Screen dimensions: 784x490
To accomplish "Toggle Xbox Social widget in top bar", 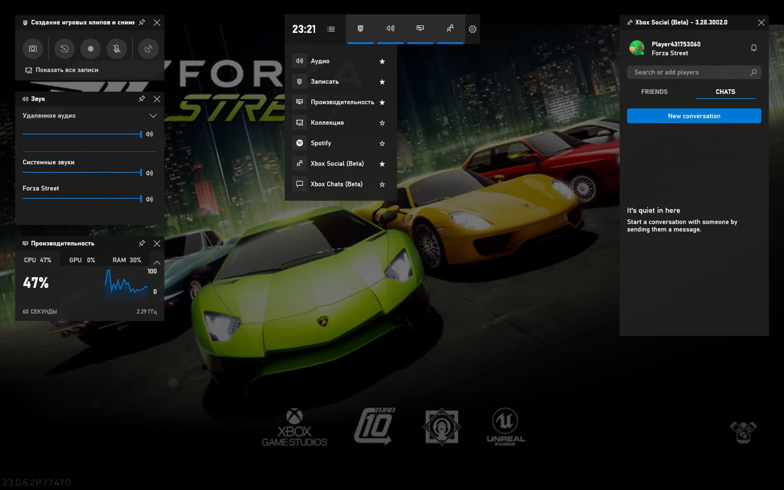I will [x=450, y=28].
